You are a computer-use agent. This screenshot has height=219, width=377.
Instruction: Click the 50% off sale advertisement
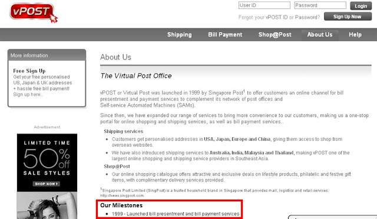point(47,176)
